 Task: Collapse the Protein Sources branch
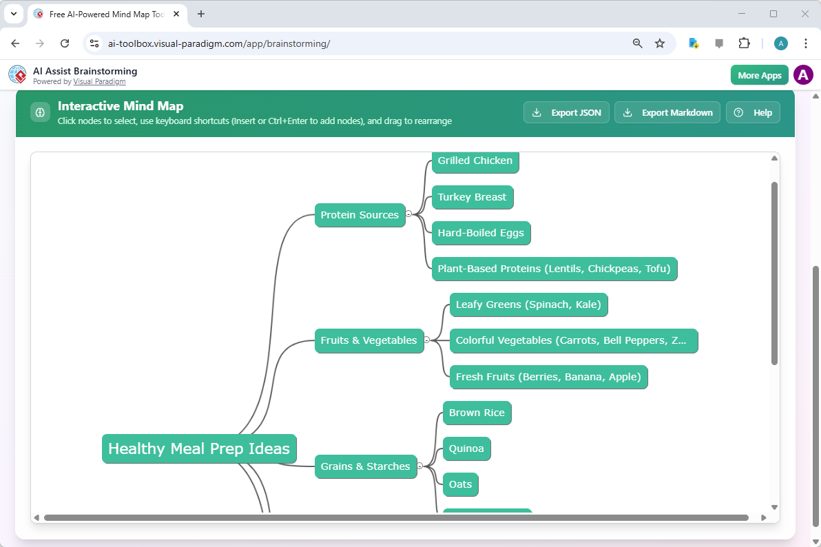(x=409, y=215)
